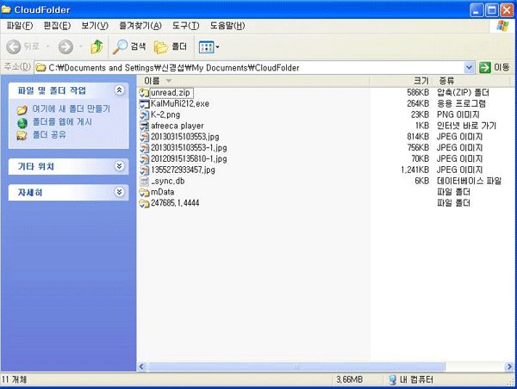Expand the 기타 위치 panel
Screen dimensions: 517x389
(120, 166)
